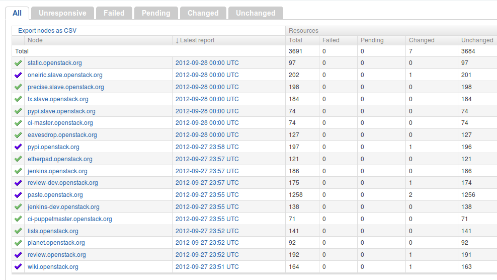The image size is (497, 280).
Task: Click Export nodes as CSV link
Action: 47,31
